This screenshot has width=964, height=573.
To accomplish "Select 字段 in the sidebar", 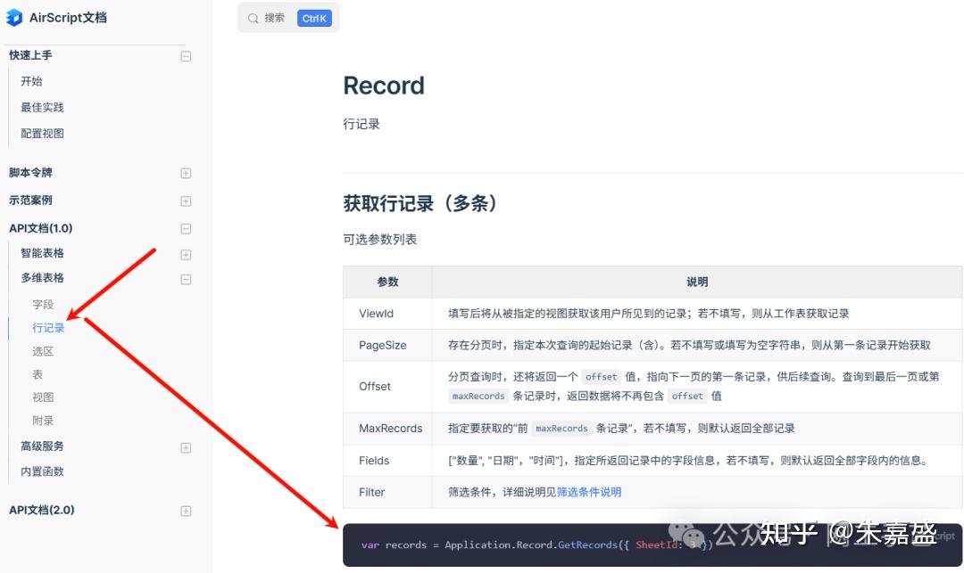I will coord(43,304).
